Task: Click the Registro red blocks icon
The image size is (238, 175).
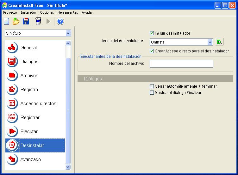Action: pyautogui.click(x=12, y=89)
